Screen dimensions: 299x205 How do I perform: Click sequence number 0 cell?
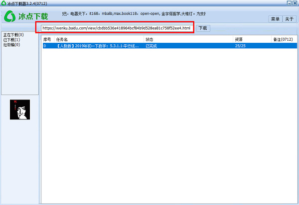[x=45, y=46]
